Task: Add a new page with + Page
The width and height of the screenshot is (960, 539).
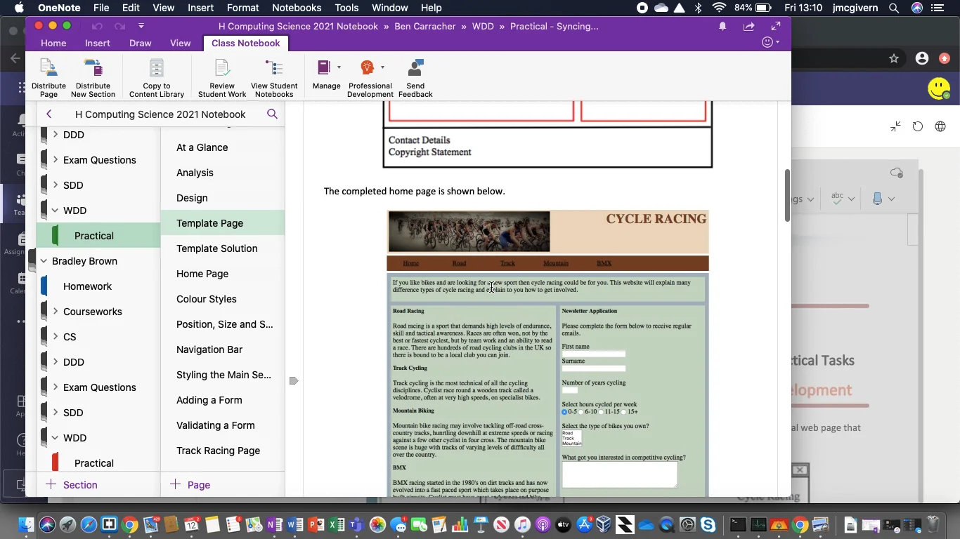Action: pos(190,484)
